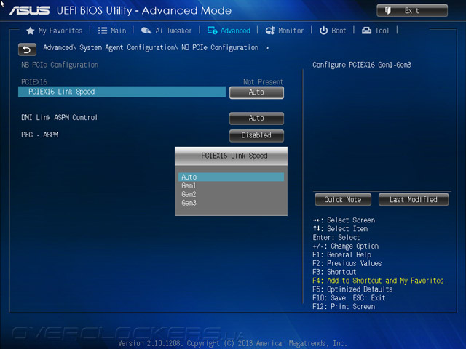This screenshot has width=466, height=349.
Task: Click the F10: Save hint
Action: (x=329, y=298)
